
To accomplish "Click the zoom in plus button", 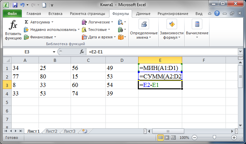I will [x=234, y=138].
